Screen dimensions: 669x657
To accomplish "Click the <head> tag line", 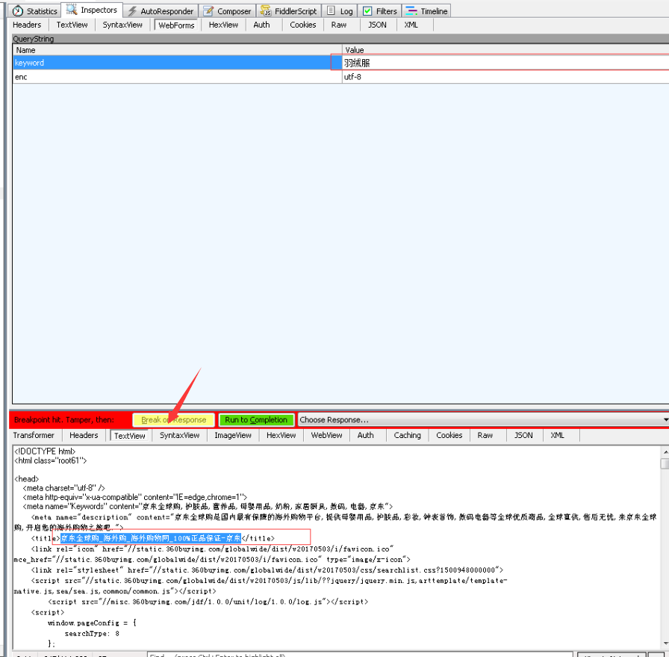I will pyautogui.click(x=26, y=479).
